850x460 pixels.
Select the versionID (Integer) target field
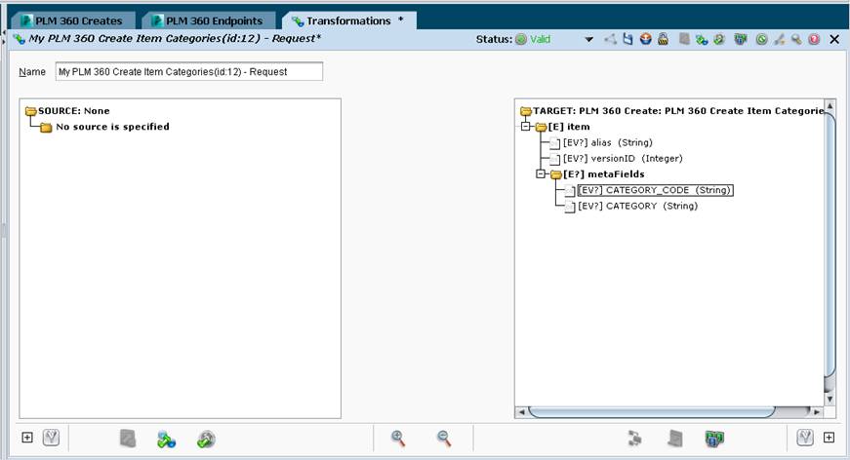623,159
